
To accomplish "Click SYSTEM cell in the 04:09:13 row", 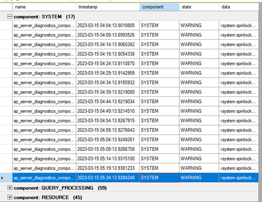I will [x=159, y=35].
